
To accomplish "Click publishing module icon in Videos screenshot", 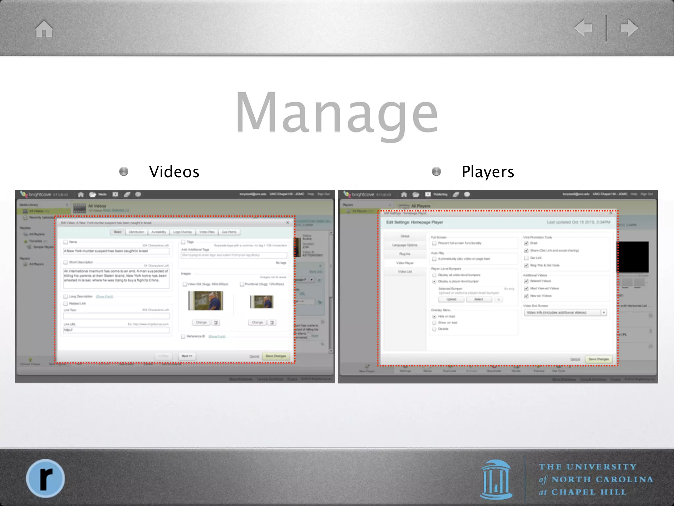I will (x=115, y=194).
